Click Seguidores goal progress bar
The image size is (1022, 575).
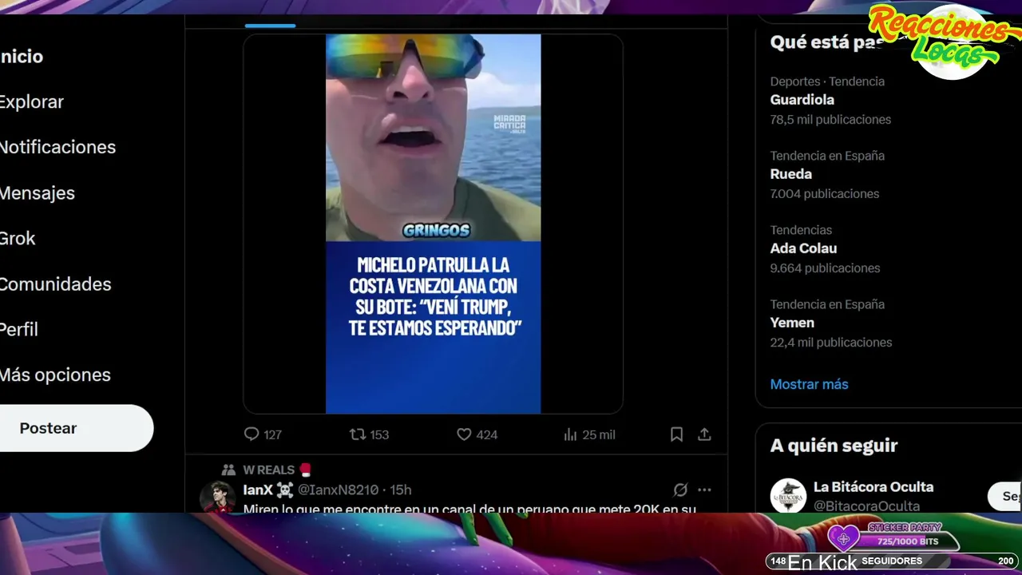tap(891, 561)
